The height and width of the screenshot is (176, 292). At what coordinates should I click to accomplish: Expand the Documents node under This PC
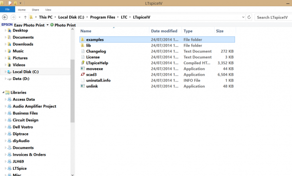[x=5, y=37]
